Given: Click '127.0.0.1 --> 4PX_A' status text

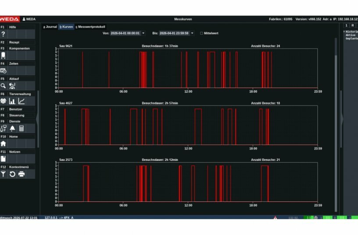Looking at the screenshot, I should point(59,217).
